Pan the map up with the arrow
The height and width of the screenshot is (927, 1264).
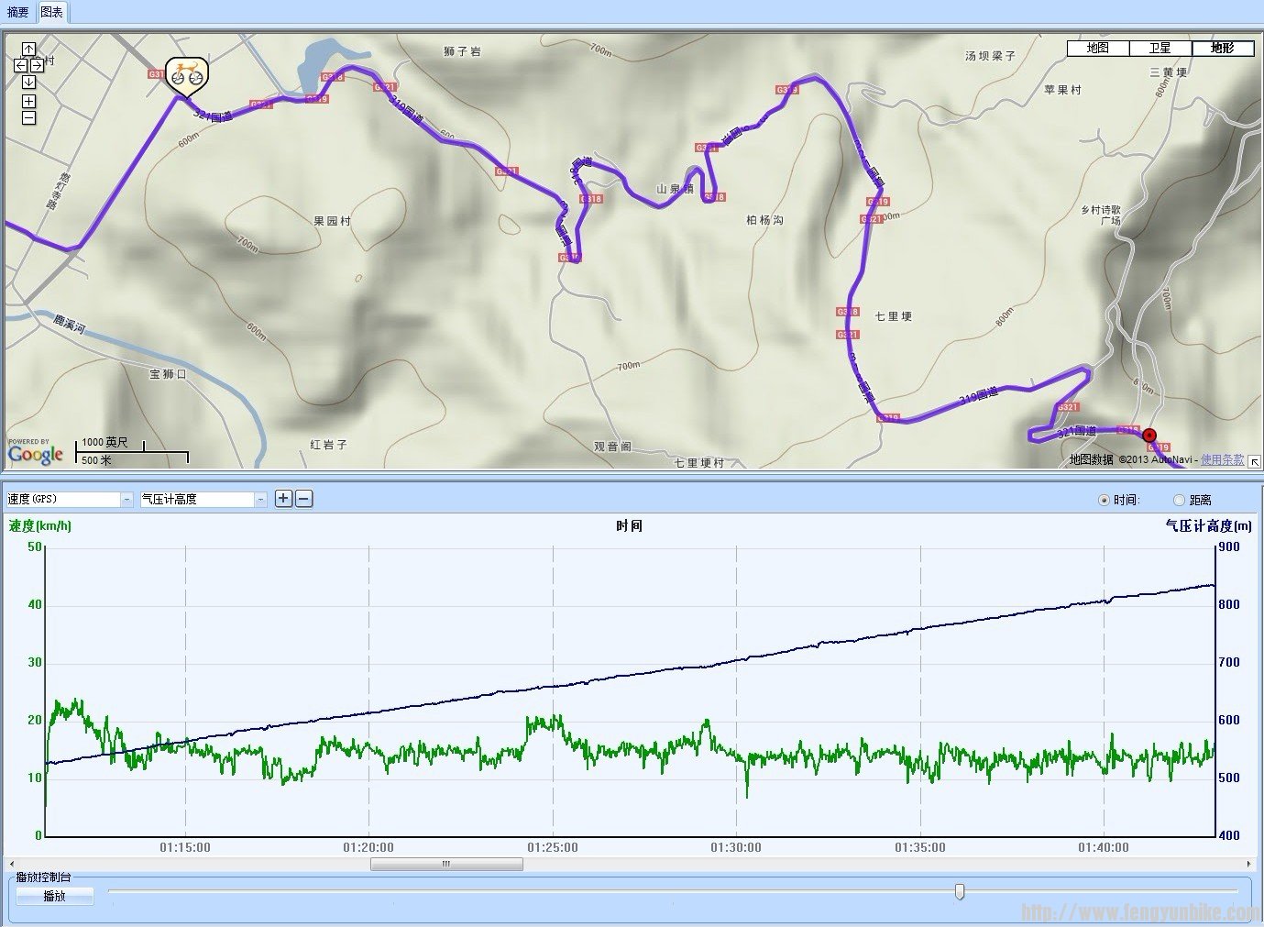(x=28, y=49)
